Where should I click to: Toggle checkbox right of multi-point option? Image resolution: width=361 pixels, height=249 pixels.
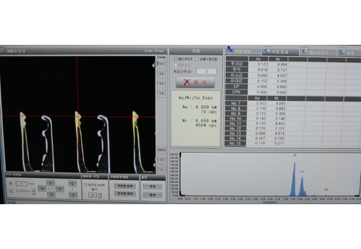point(197,59)
